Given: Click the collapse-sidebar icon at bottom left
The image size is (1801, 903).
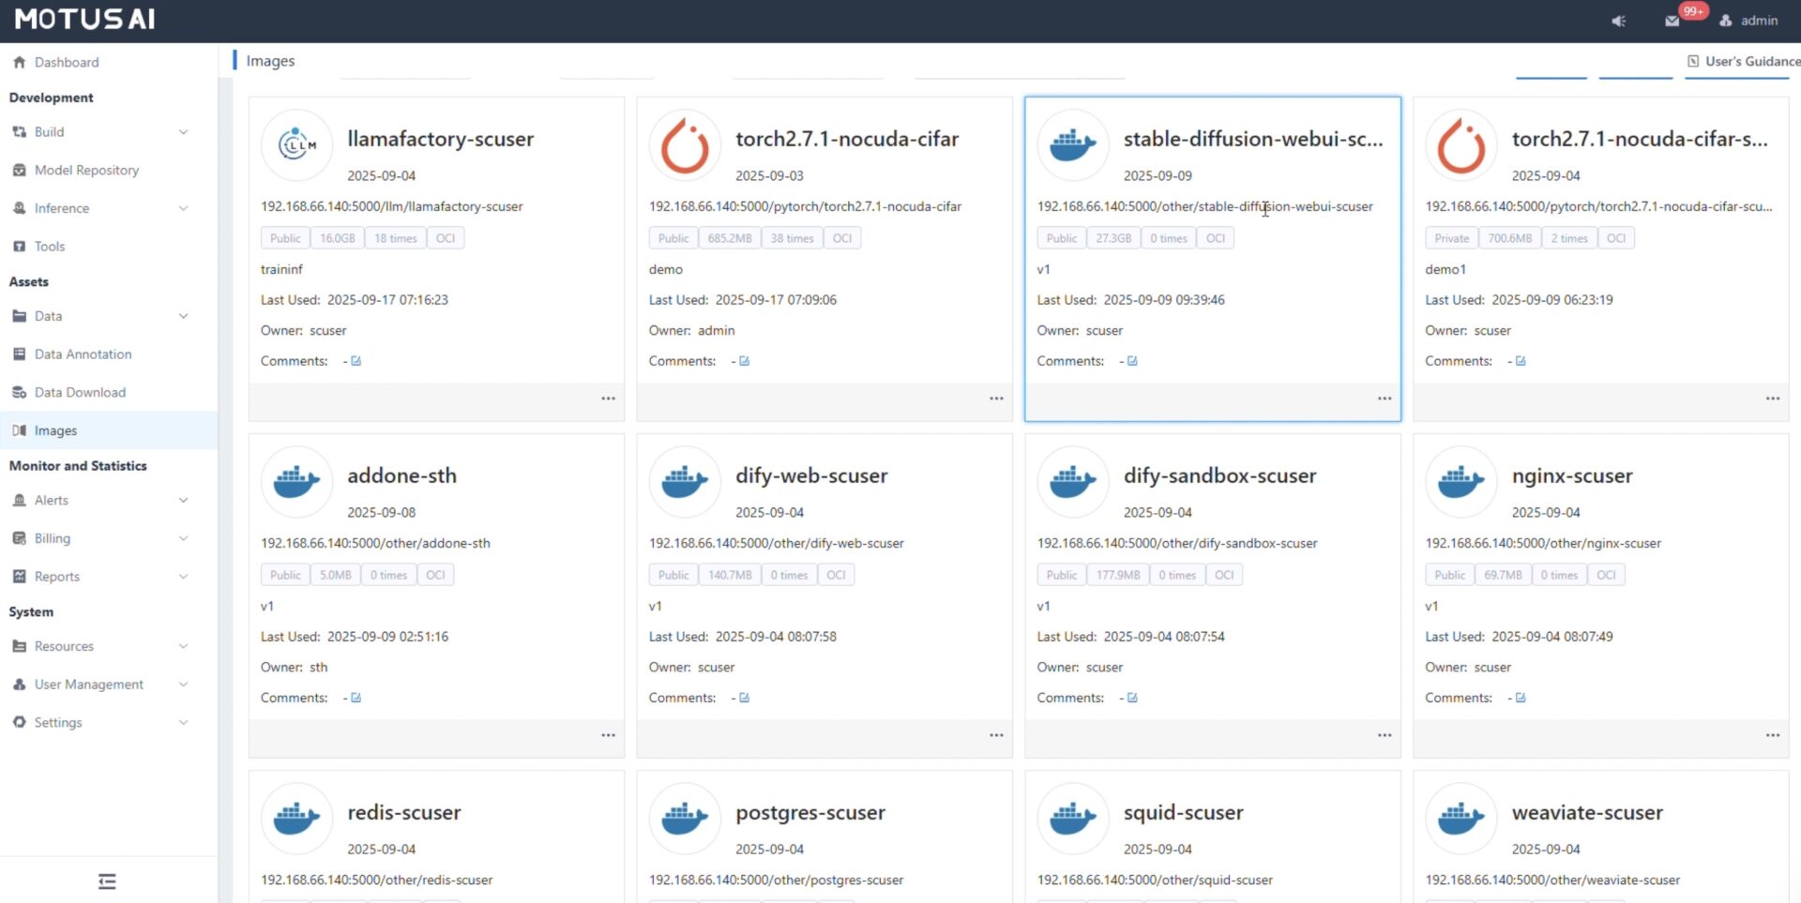Looking at the screenshot, I should 106,881.
